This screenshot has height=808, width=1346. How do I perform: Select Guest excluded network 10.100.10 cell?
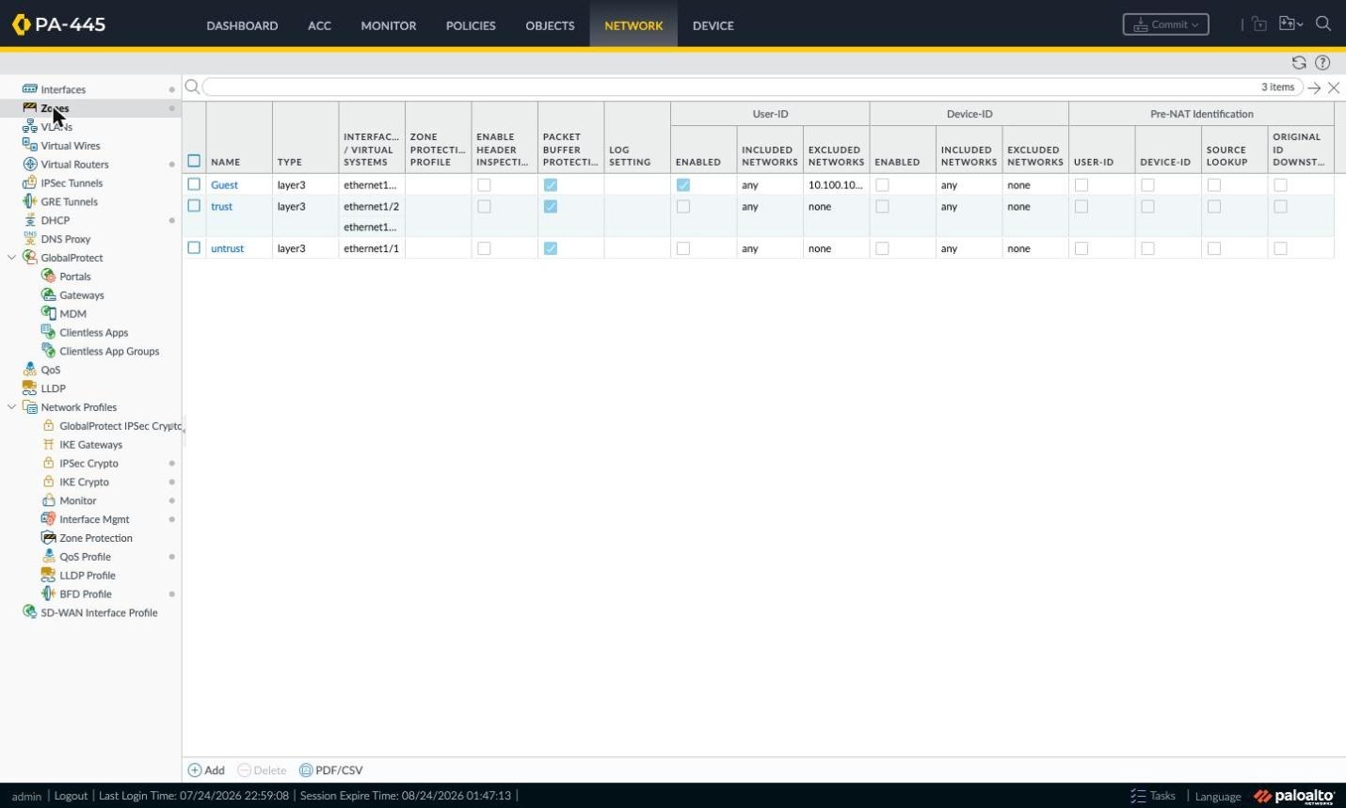point(836,185)
